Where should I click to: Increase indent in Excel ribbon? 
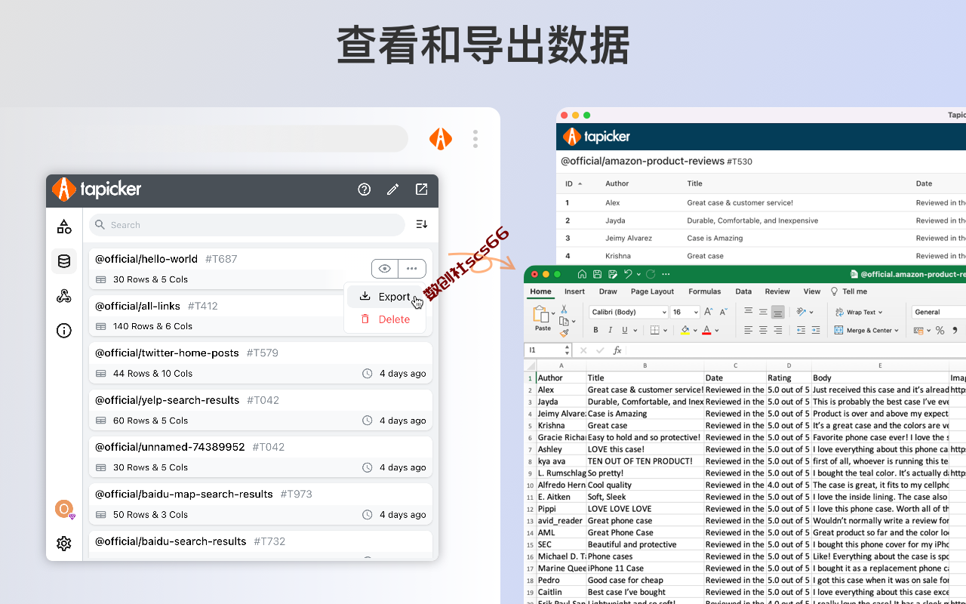click(817, 330)
